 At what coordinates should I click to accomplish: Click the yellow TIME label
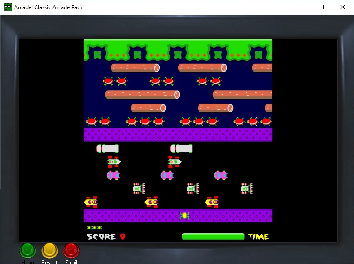258,236
